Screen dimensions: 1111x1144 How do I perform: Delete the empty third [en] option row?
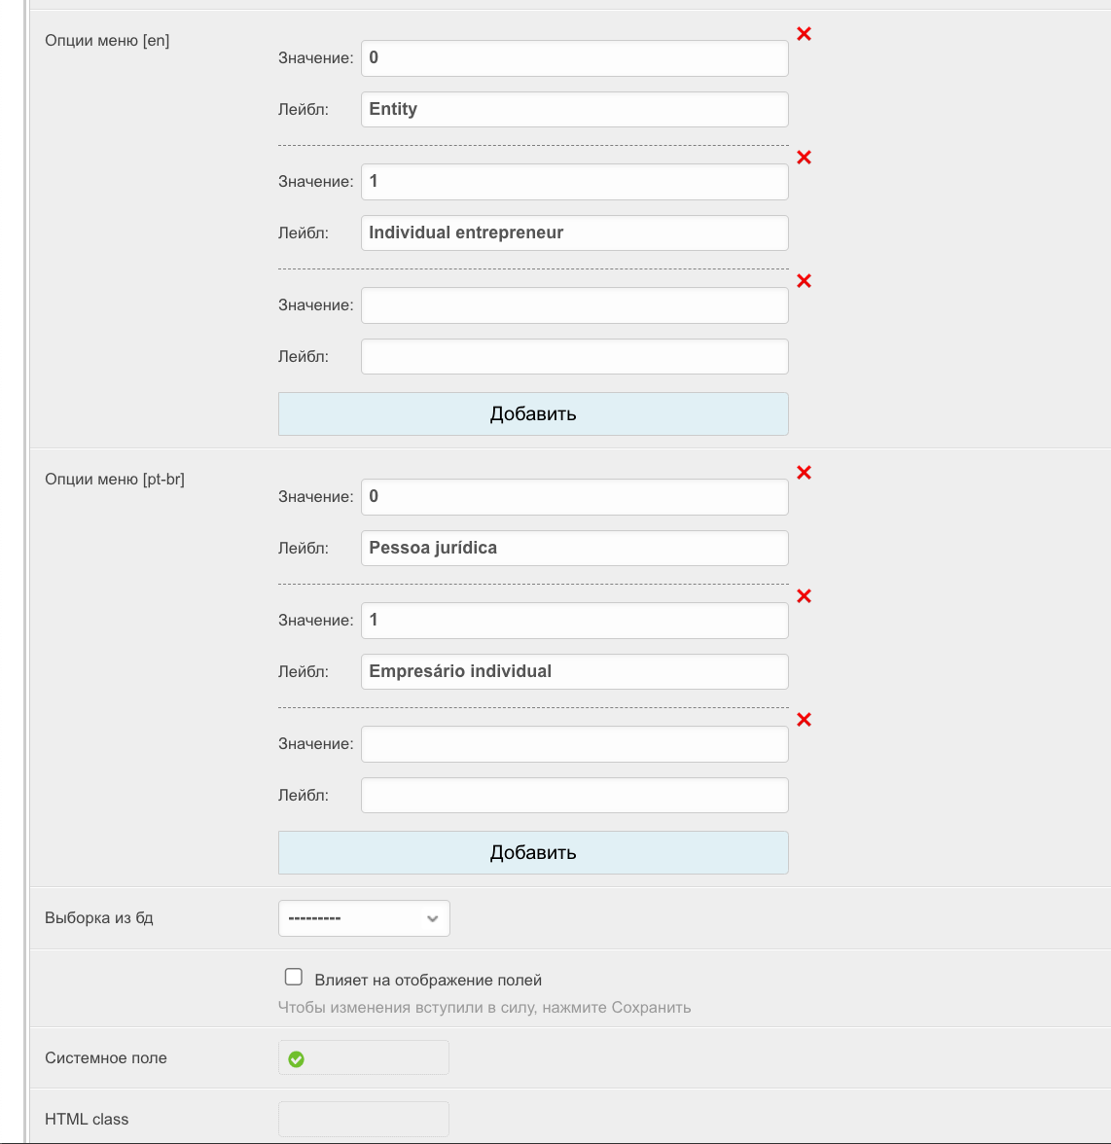point(804,281)
